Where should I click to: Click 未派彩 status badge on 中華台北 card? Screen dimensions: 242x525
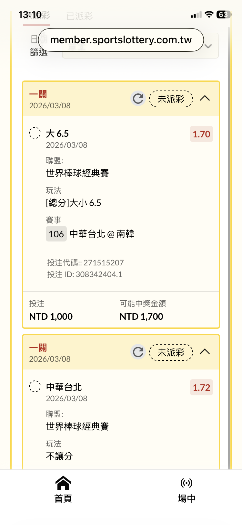pyautogui.click(x=171, y=352)
